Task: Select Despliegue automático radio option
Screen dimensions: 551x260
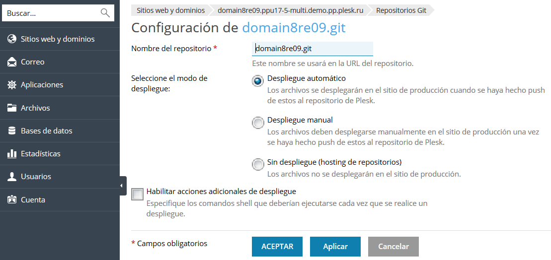Action: [x=258, y=81]
